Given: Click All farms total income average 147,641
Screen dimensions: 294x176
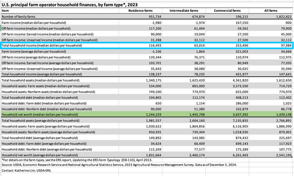Looking at the screenshot, I should pyautogui.click(x=285, y=74).
